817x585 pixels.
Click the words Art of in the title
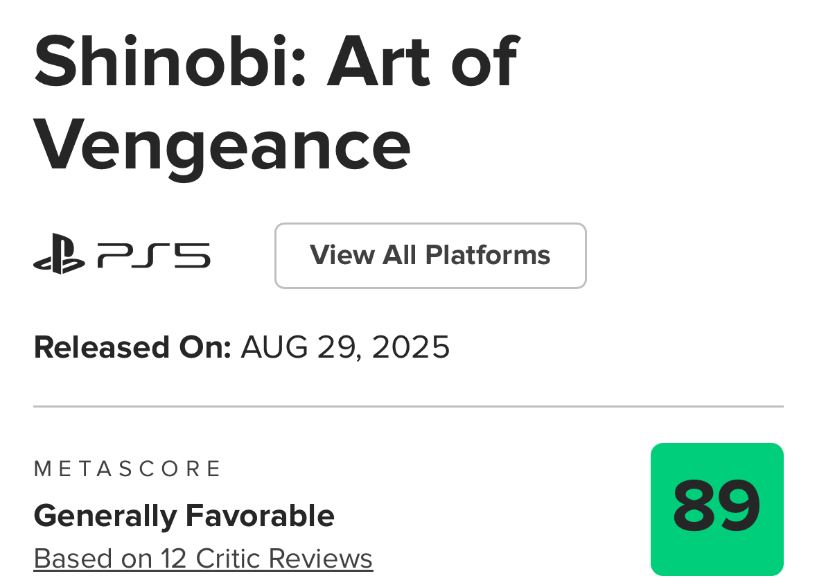[423, 62]
